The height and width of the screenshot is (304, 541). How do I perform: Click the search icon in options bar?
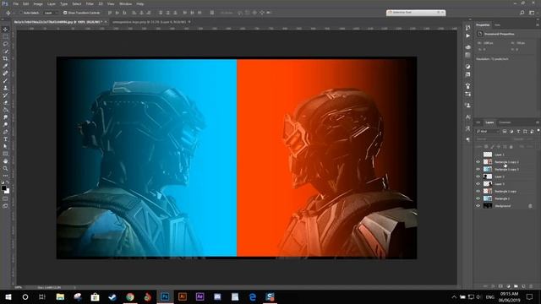522,13
